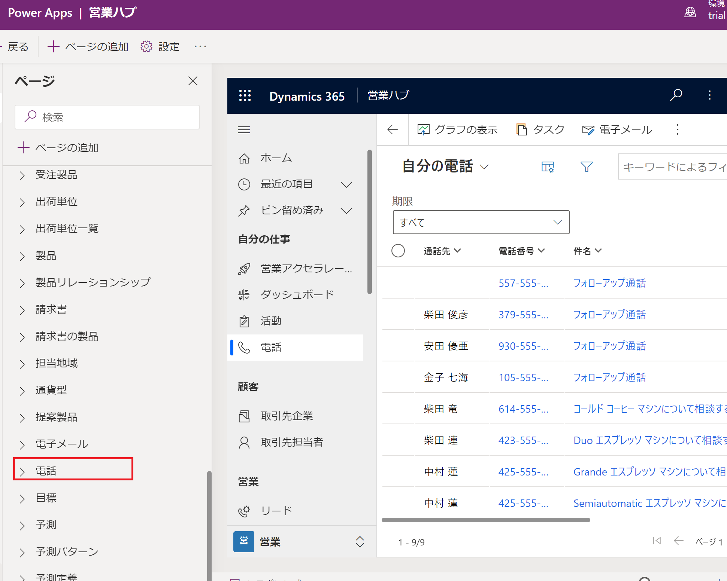The height and width of the screenshot is (581, 727).
Task: Open phone number 379-555 link
Action: [x=523, y=315]
